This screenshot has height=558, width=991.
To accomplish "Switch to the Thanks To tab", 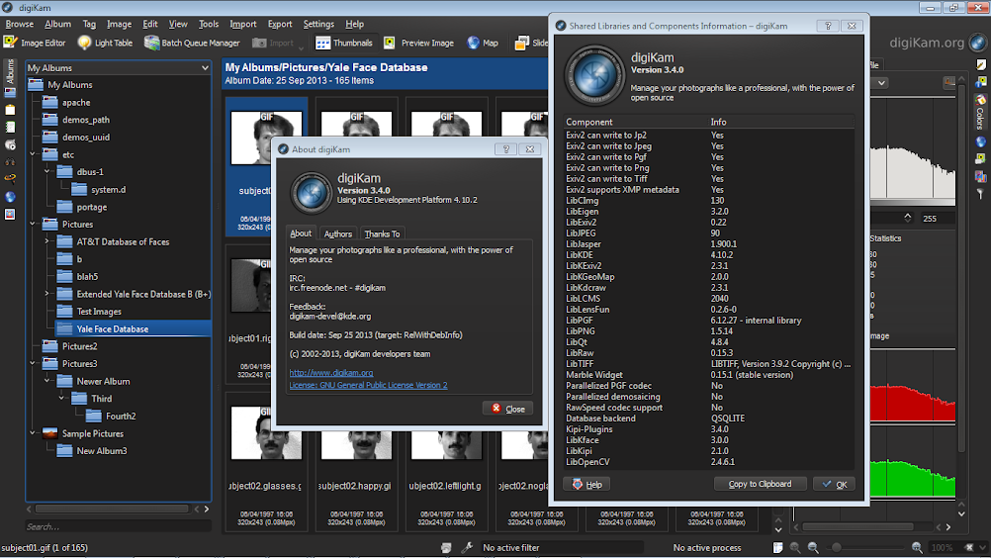I will (382, 233).
